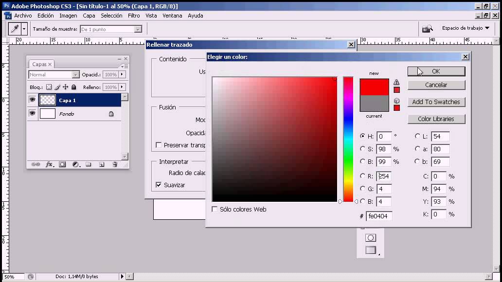Open the Edición menu
502x282 pixels.
click(x=45, y=16)
